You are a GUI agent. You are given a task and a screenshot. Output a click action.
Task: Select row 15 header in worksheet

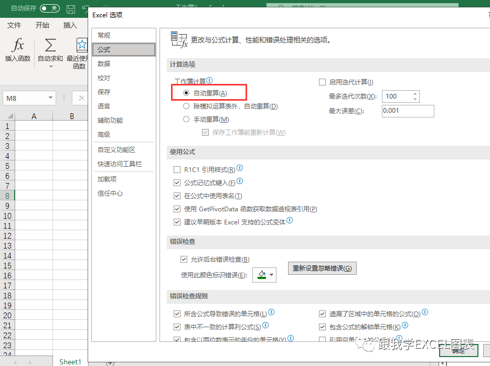pyautogui.click(x=7, y=266)
